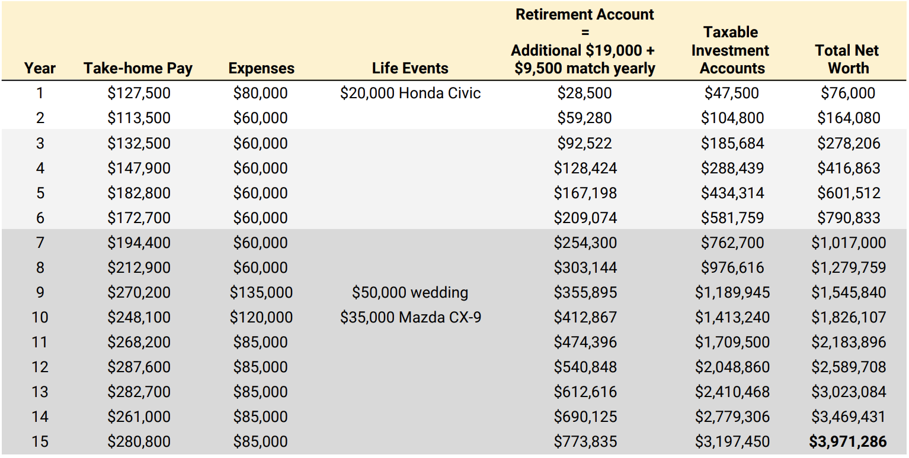Screen dimensions: 909x458
Task: Click the bold $3,971,286 net worth total
Action: (x=848, y=441)
